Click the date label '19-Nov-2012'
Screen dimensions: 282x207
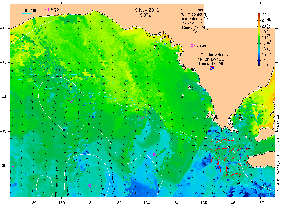146,10
